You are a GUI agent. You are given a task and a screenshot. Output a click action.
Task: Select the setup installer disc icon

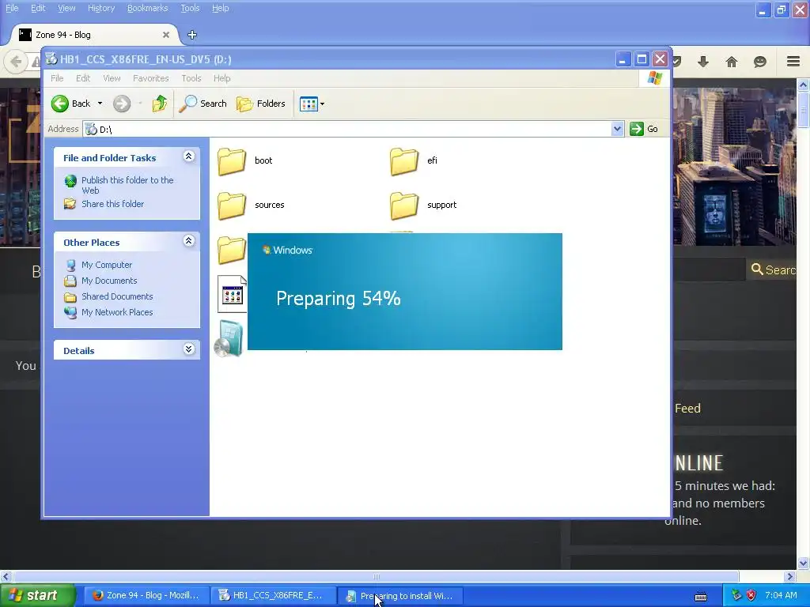coord(229,339)
